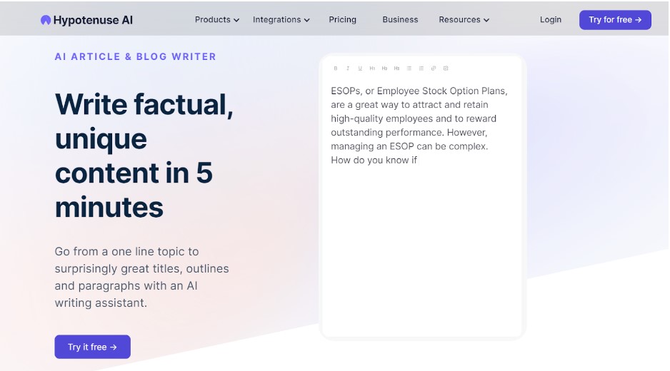
Task: Toggle bold formatting in the editor
Action: click(x=336, y=68)
